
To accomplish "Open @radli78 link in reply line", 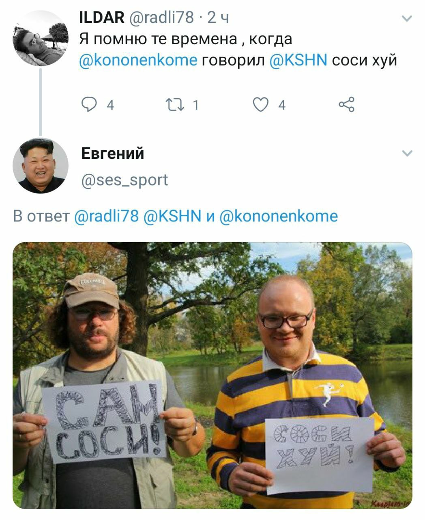I will [107, 216].
